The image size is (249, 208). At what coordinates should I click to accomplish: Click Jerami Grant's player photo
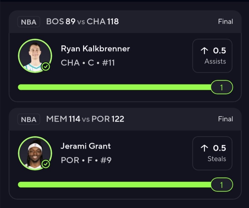[x=35, y=153]
